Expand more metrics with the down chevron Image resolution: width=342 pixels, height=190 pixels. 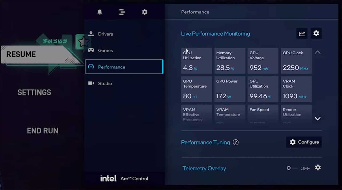click(317, 119)
